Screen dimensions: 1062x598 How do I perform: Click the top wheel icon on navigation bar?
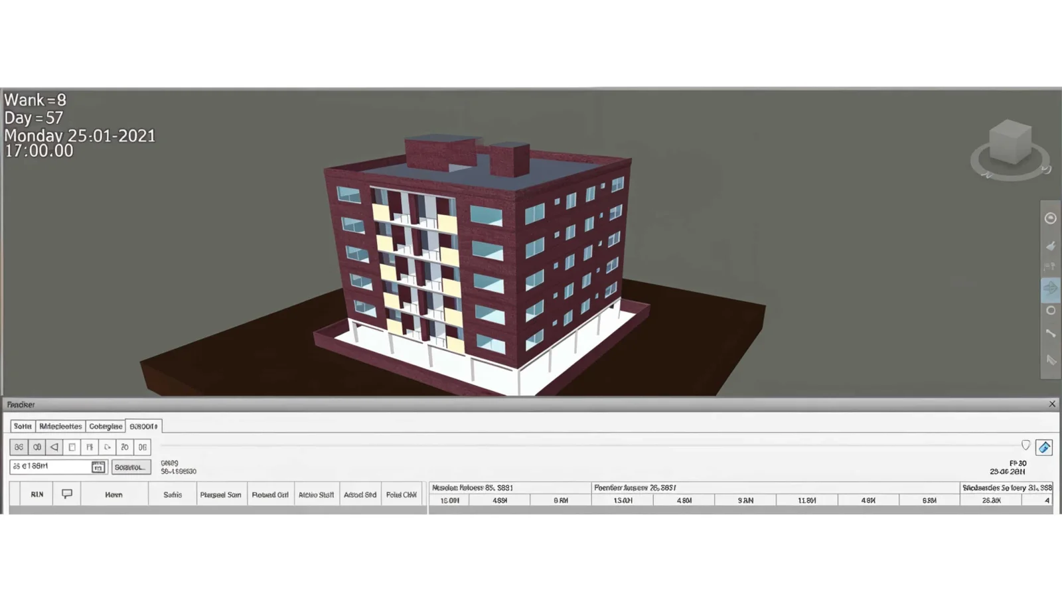(x=1050, y=218)
